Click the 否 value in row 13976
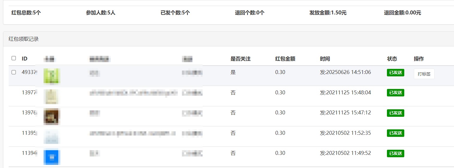Screen dimensions: 454x168 tap(233, 113)
